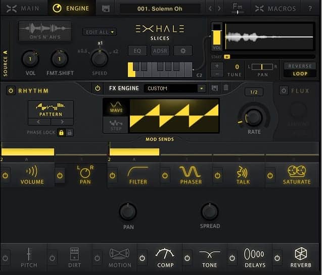Screen dimensions: 322x275
Task: Select the DELAYS master effect
Action: point(255,257)
